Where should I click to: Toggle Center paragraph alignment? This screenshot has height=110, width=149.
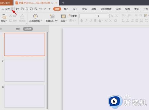(128, 21)
